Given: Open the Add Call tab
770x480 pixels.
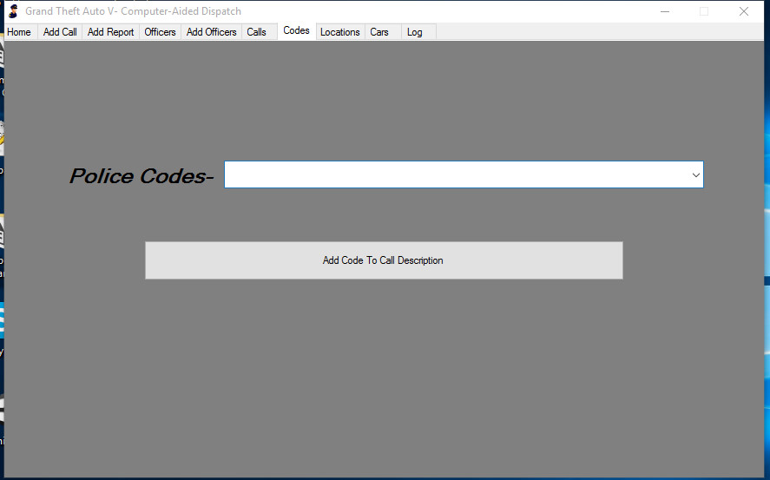Looking at the screenshot, I should point(60,32).
